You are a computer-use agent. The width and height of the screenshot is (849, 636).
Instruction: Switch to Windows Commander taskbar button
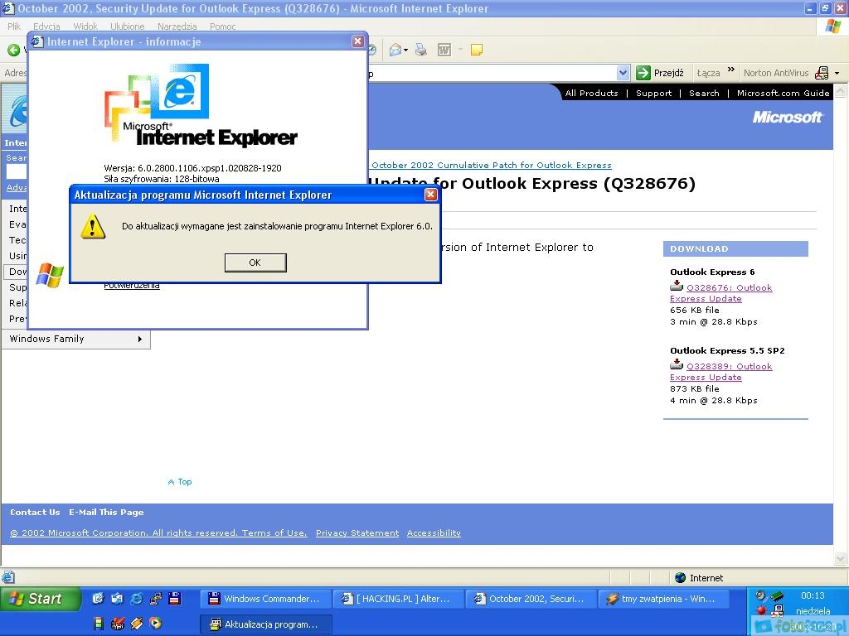click(266, 599)
